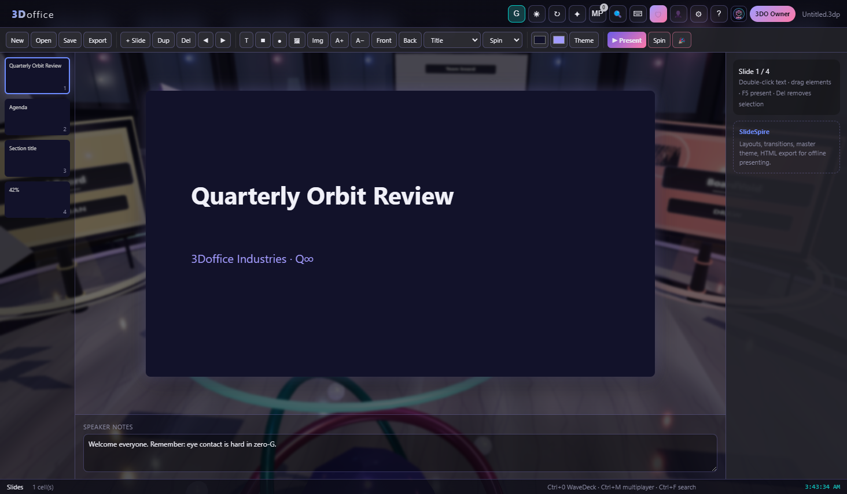Open the Spin transition dropdown

[x=502, y=40]
